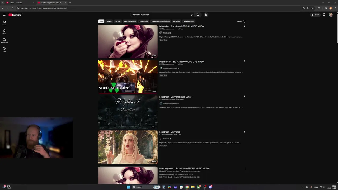This screenshot has width=338, height=190.
Task: Open options for Storytime (With Lyrics) result
Action: [x=244, y=96]
